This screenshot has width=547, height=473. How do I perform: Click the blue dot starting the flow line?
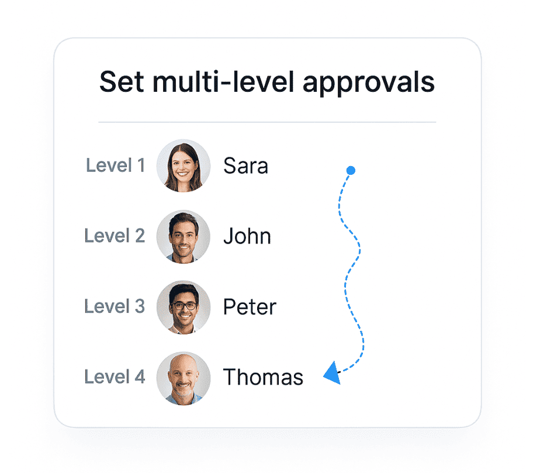[351, 170]
